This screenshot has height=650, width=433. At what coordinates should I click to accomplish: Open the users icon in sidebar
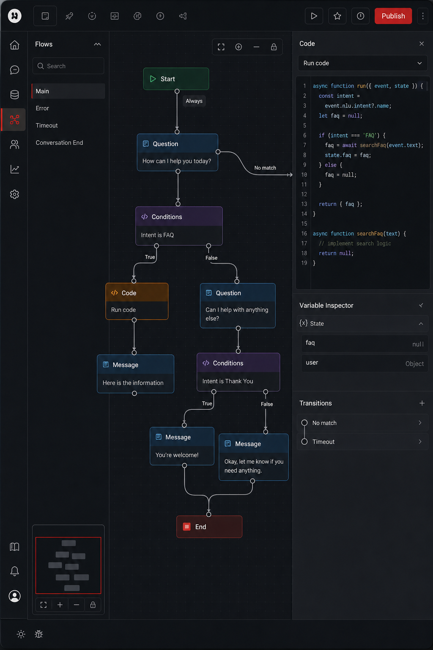click(15, 145)
